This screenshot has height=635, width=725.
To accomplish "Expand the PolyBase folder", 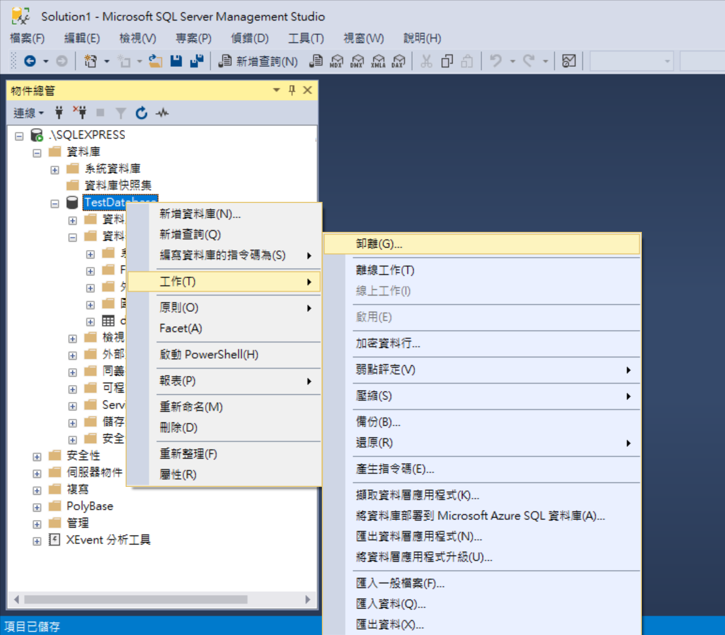I will [x=37, y=507].
